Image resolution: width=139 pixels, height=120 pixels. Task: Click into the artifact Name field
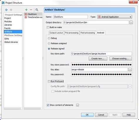point(71,17)
